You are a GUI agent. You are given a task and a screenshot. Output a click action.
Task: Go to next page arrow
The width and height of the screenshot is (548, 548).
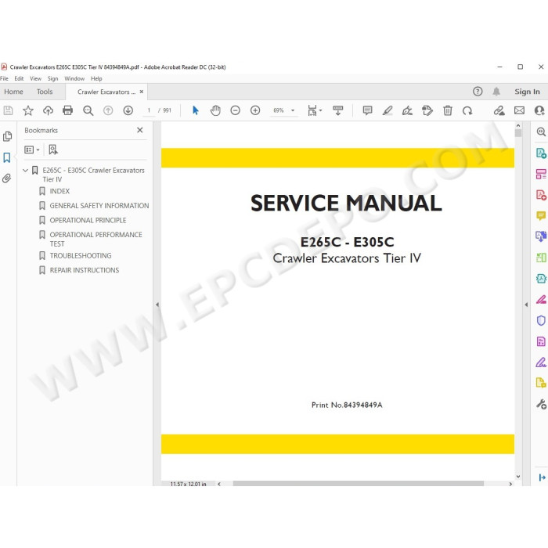point(128,111)
